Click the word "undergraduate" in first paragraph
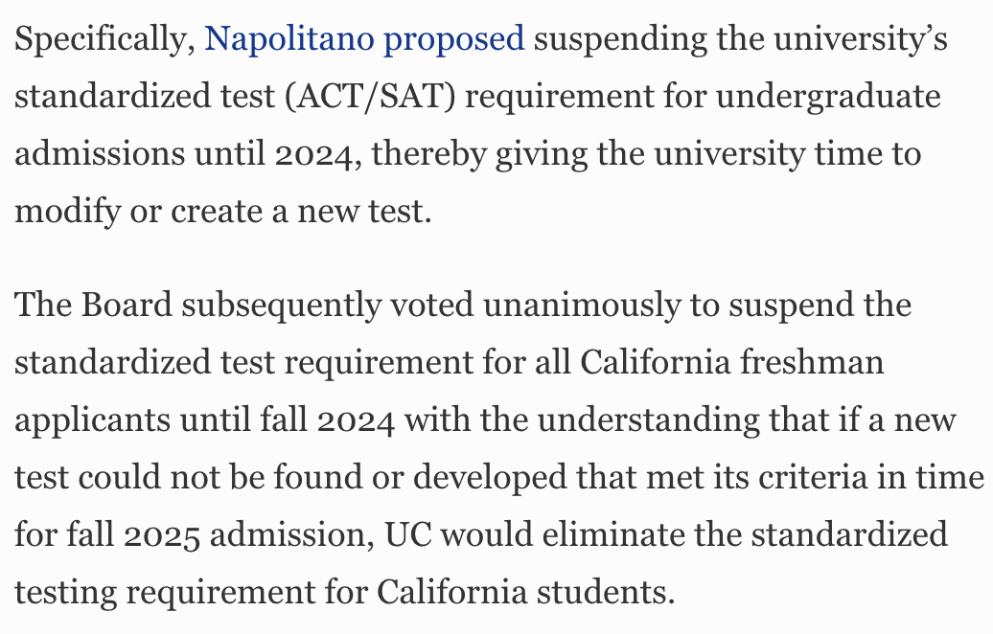993x634 pixels. (x=828, y=98)
